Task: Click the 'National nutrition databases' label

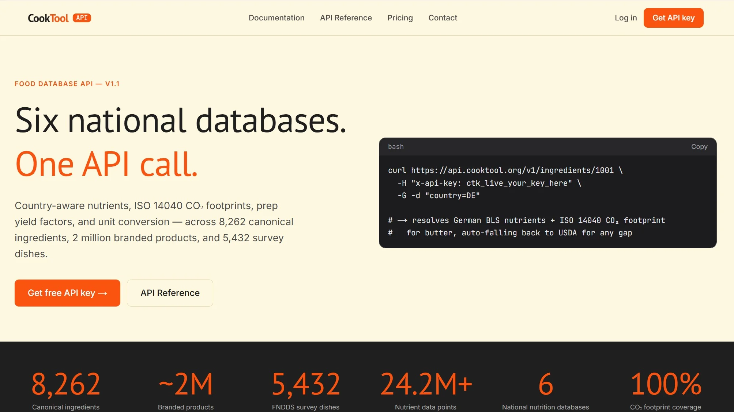Action: tap(546, 407)
